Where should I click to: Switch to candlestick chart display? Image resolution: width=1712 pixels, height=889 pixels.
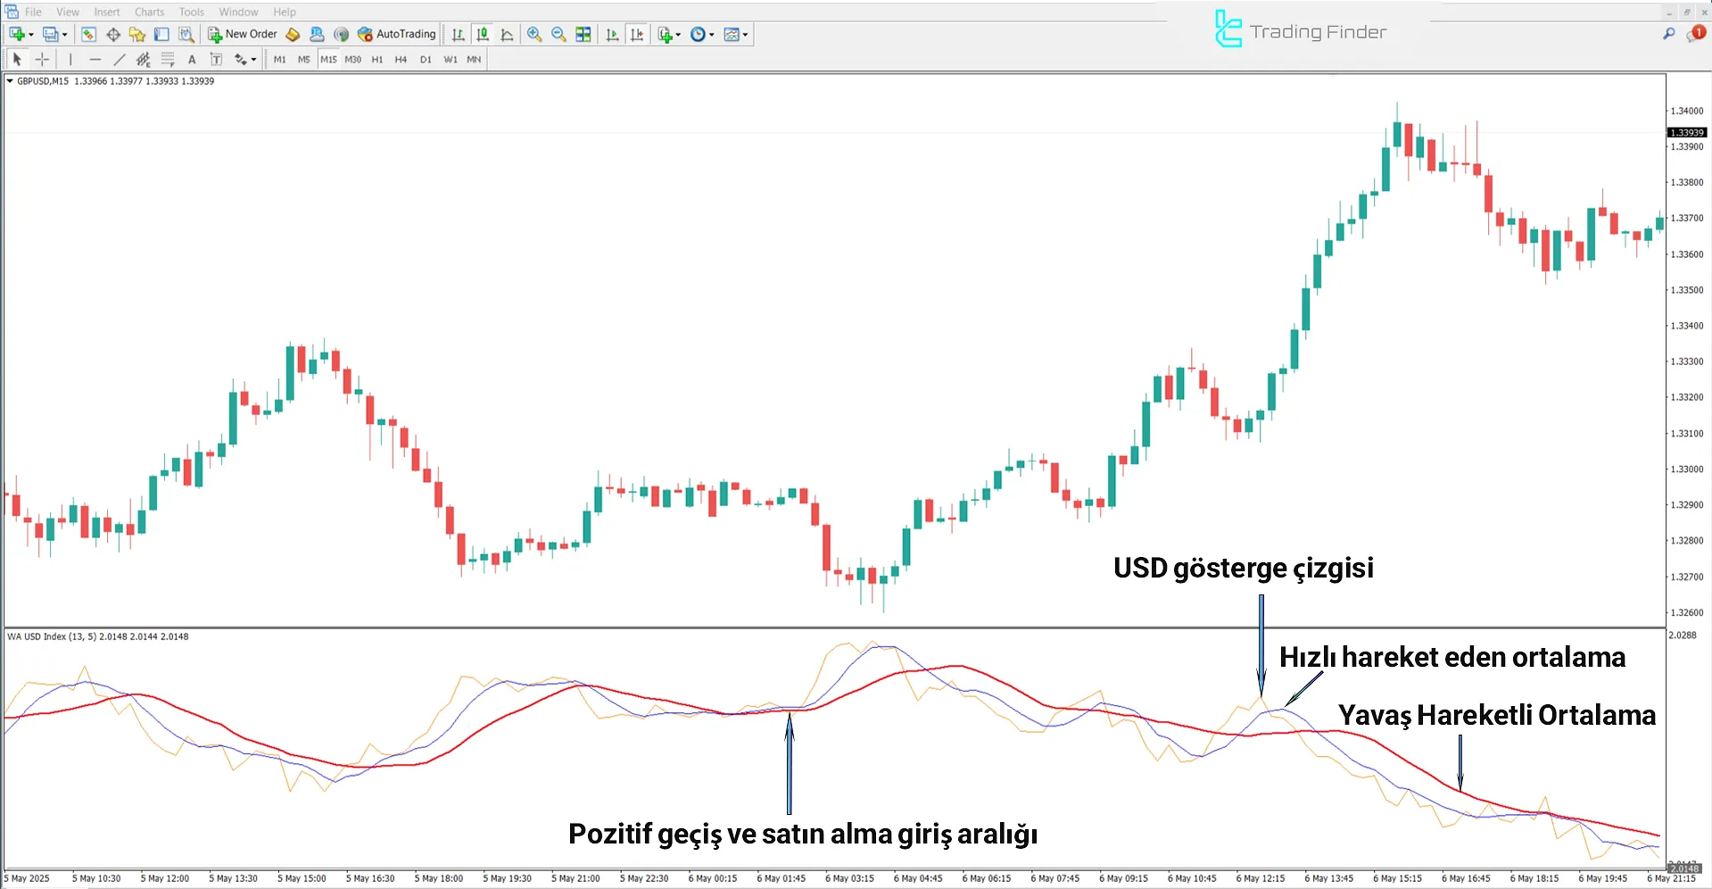[483, 34]
